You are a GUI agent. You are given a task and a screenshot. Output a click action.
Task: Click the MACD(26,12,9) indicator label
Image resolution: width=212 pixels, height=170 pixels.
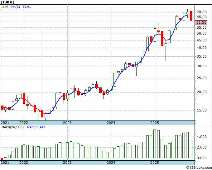12,127
